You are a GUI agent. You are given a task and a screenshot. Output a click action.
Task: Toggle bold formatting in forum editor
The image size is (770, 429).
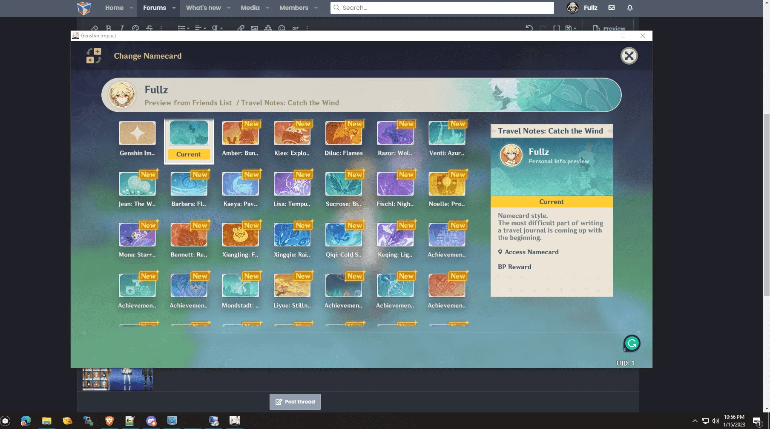pyautogui.click(x=108, y=28)
